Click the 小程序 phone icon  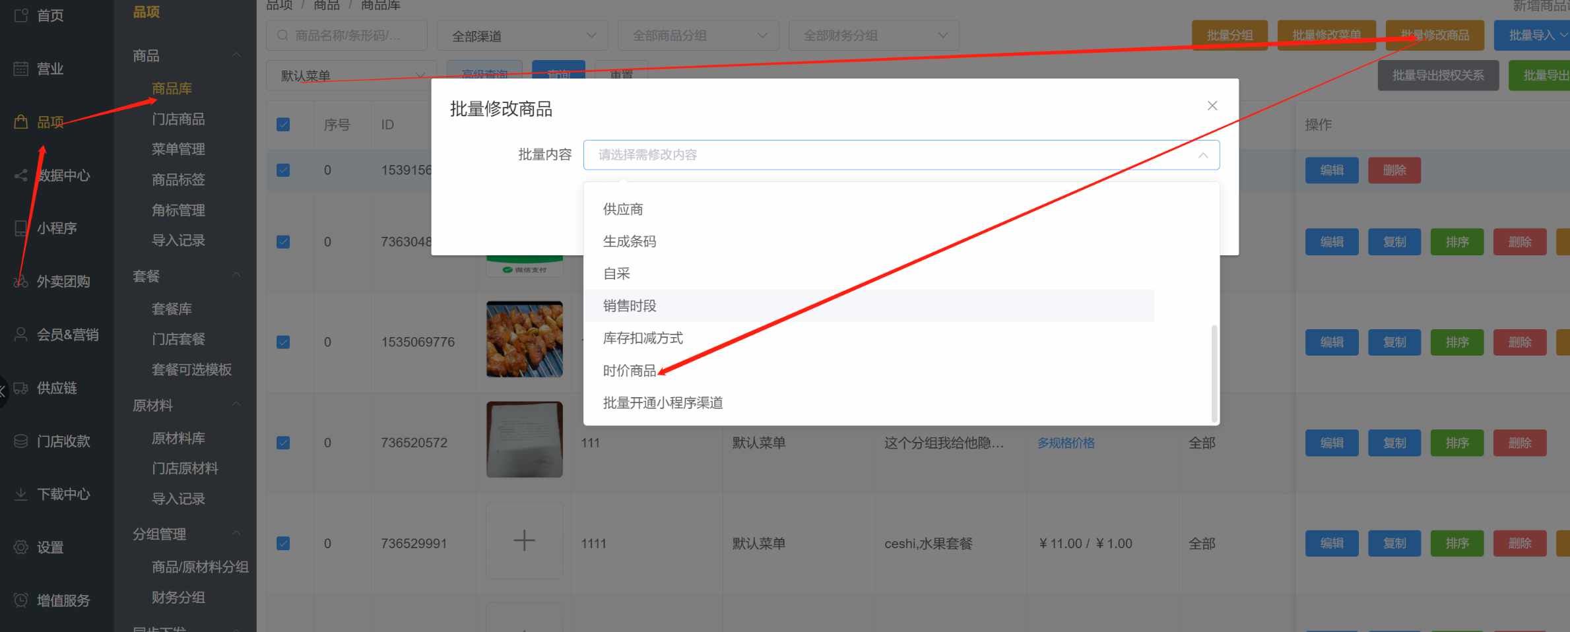point(21,228)
